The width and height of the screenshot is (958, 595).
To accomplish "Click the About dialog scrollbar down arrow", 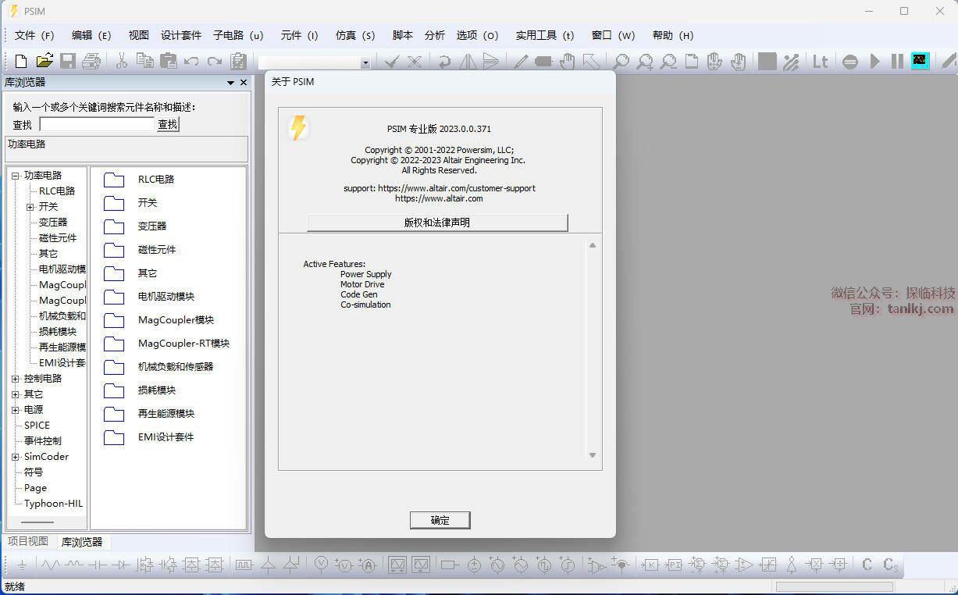I will pos(593,455).
